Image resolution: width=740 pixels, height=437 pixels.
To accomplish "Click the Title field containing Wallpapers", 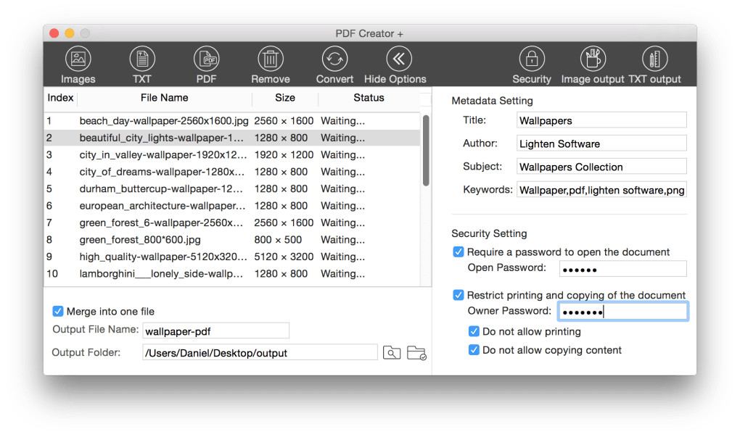I will (x=601, y=120).
